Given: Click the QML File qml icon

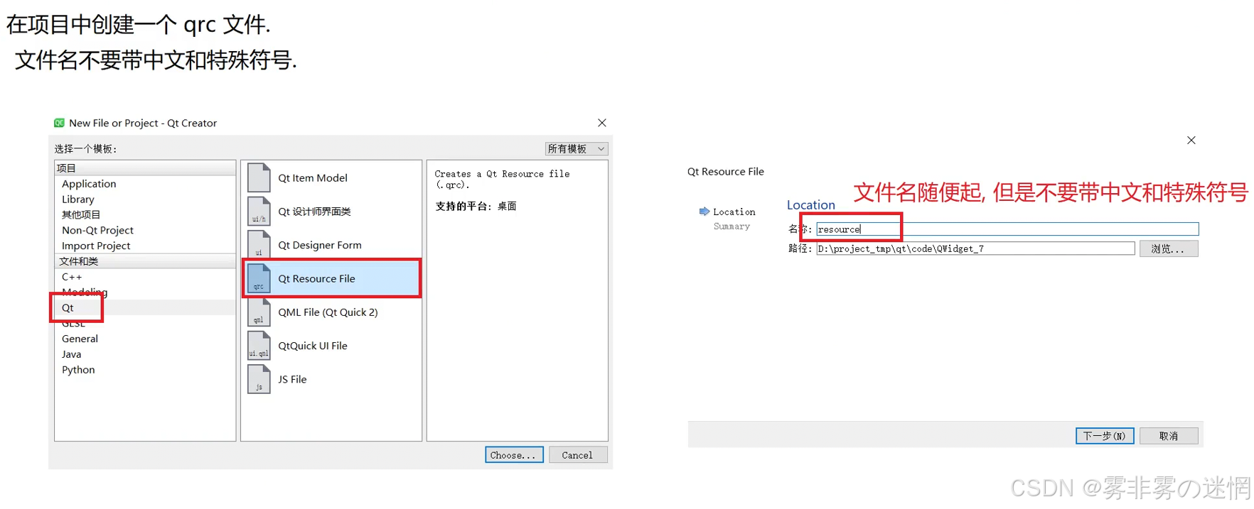Looking at the screenshot, I should tap(259, 312).
